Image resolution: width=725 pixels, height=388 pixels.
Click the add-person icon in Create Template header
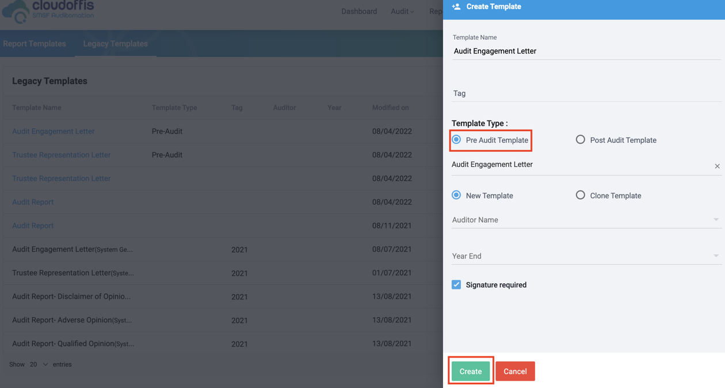click(x=456, y=6)
